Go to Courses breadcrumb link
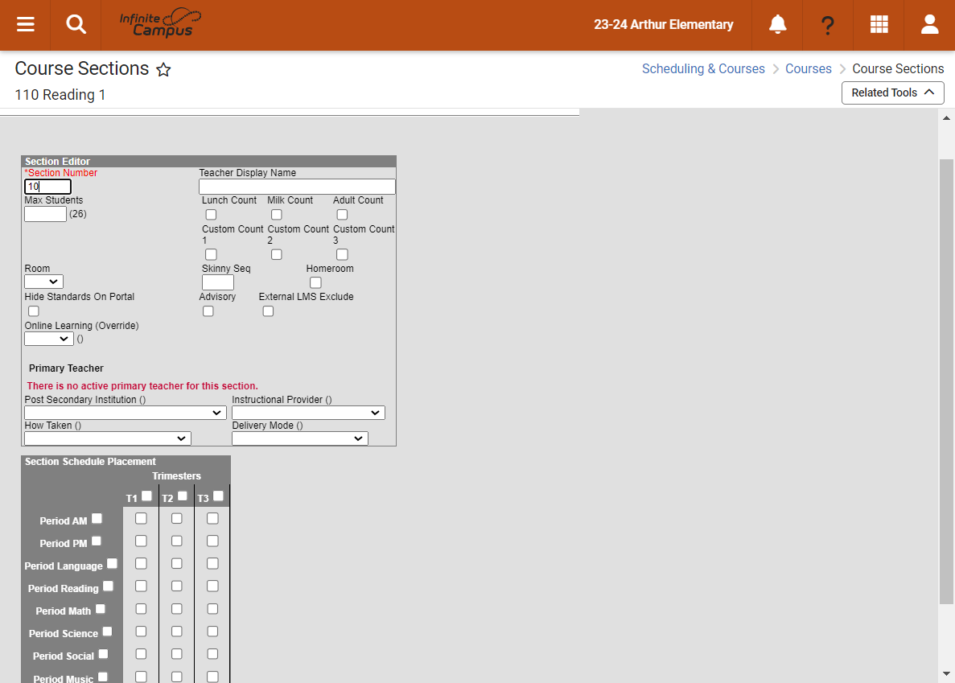 [809, 69]
